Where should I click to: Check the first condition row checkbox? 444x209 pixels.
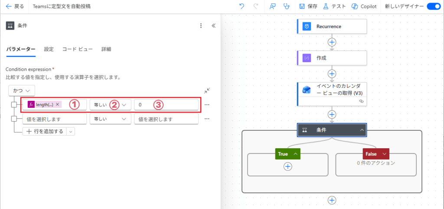click(x=14, y=105)
